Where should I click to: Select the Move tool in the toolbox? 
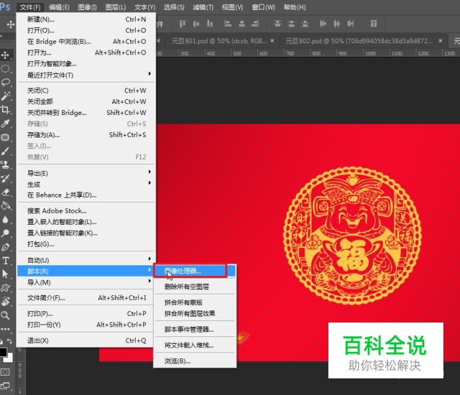5,55
